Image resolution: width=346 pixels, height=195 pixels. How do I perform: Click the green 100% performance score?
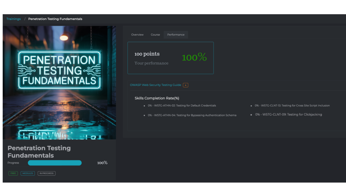click(x=194, y=58)
